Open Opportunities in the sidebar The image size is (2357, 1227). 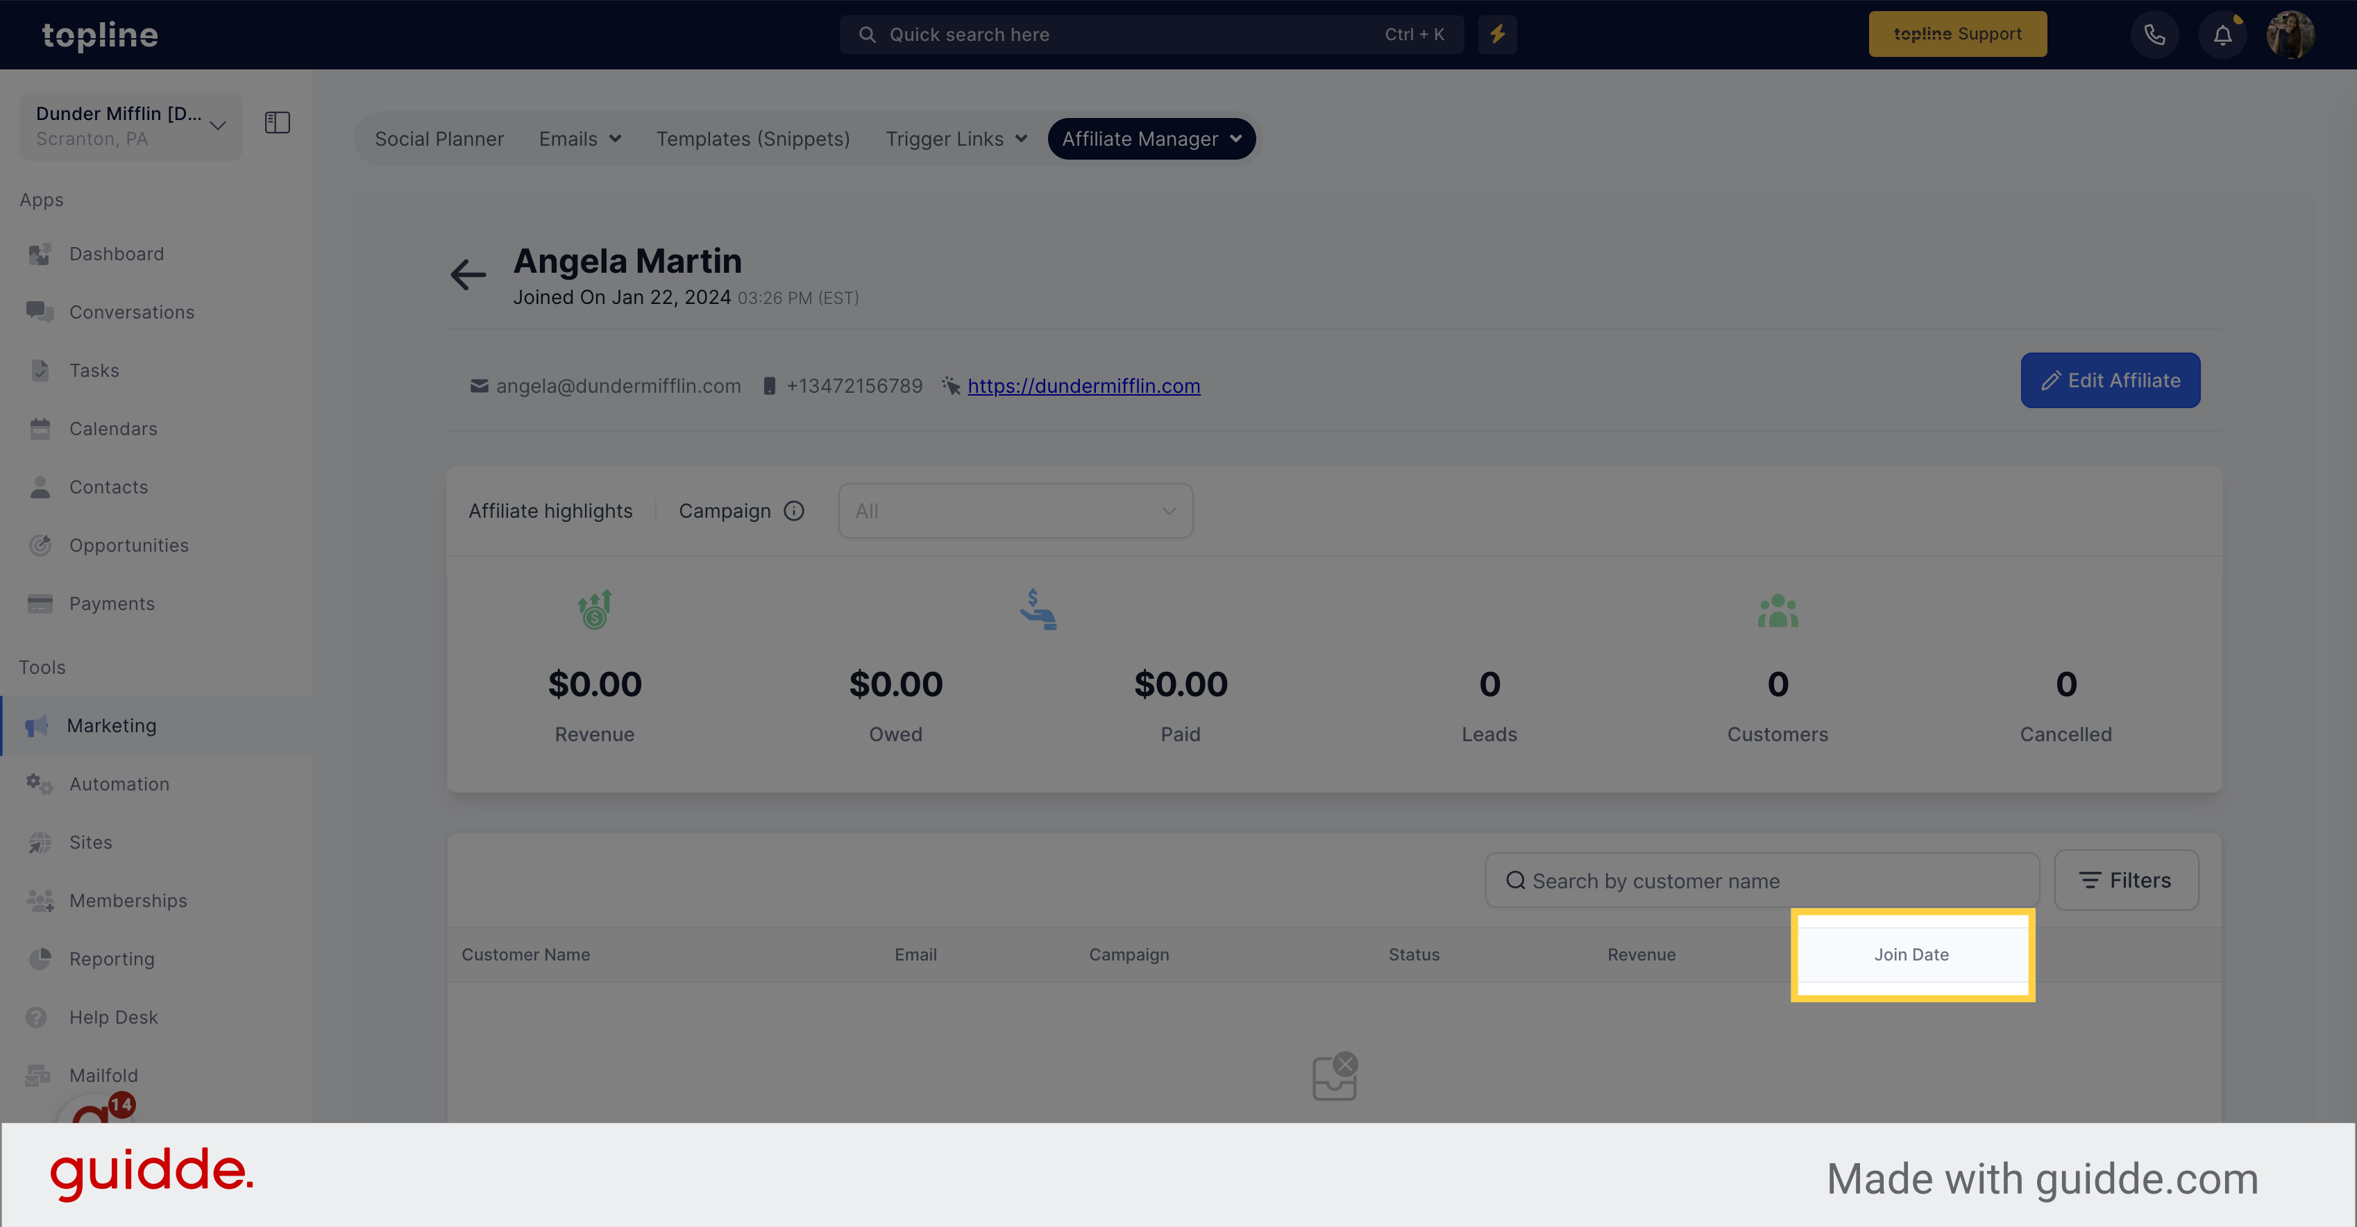(129, 545)
